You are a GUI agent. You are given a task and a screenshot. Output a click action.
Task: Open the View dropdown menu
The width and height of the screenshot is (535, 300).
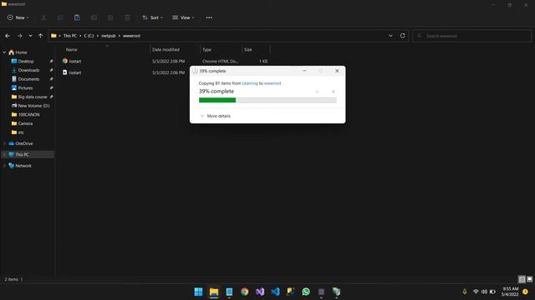[183, 17]
